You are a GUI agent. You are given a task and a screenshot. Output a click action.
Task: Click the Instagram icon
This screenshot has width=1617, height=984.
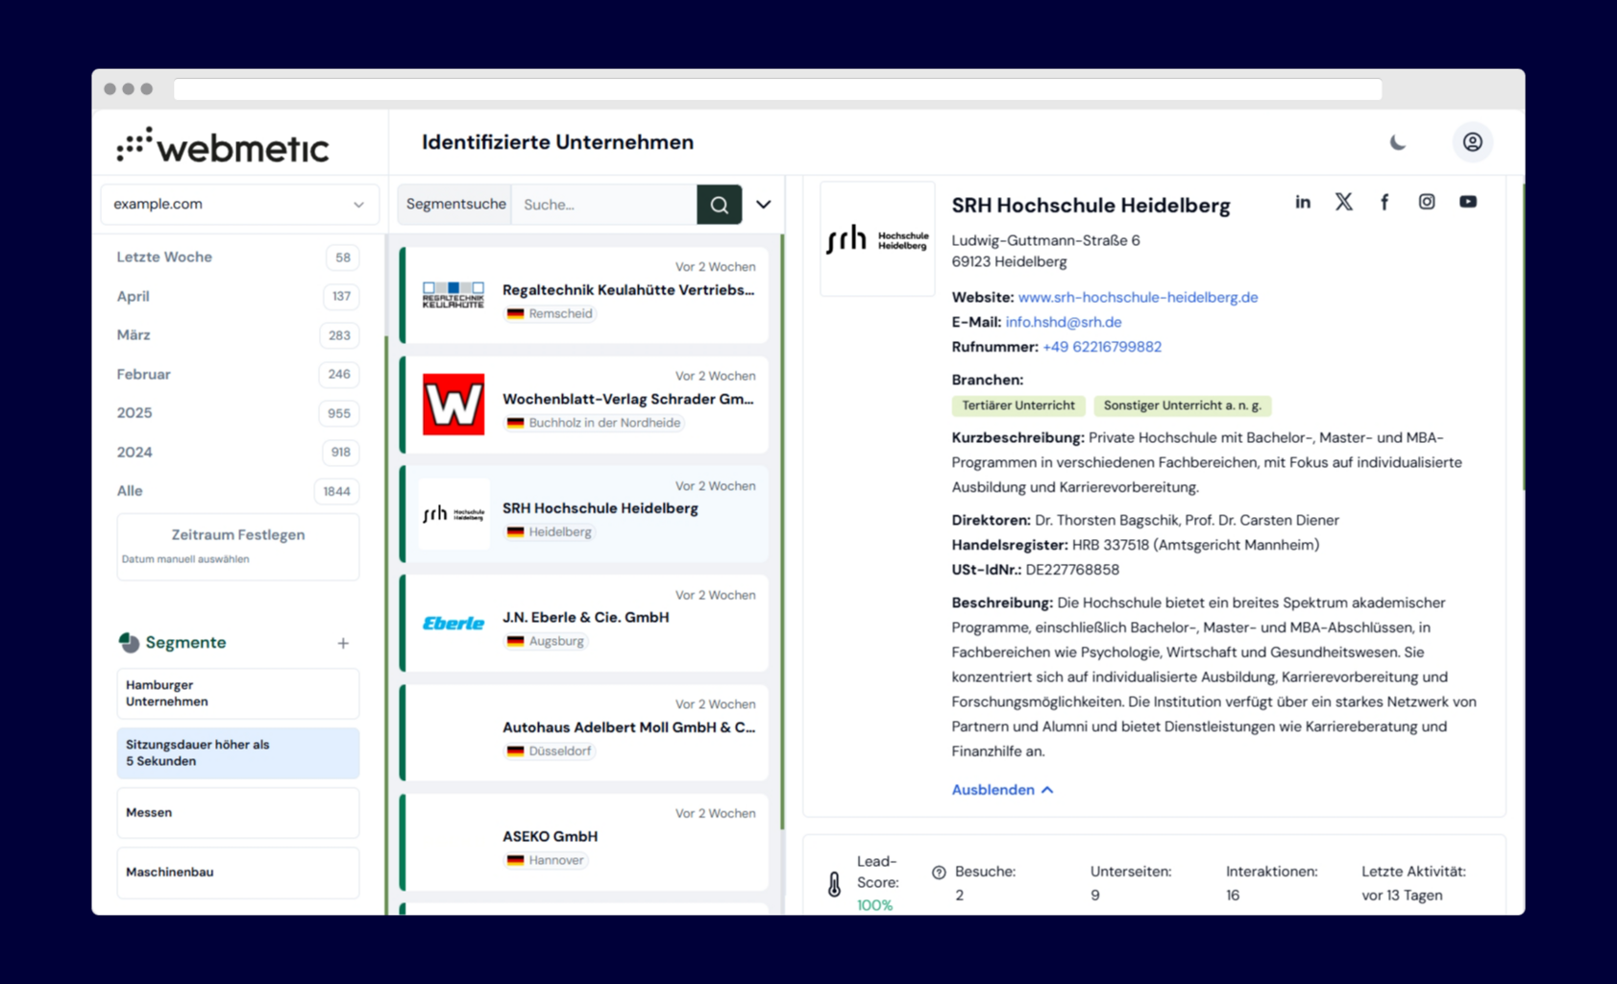tap(1426, 202)
